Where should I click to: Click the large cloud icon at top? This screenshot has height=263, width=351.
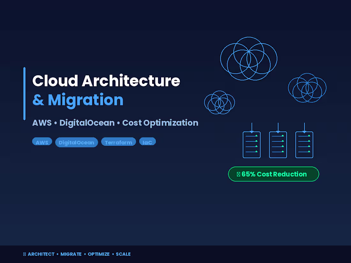click(249, 59)
